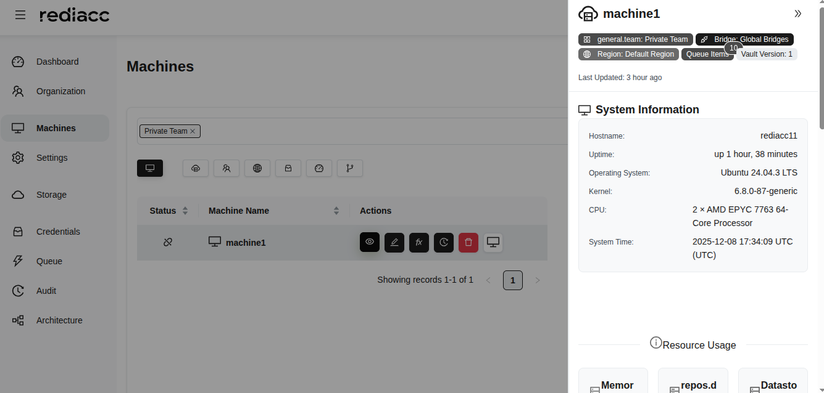The height and width of the screenshot is (393, 824).
Task: Remove the Private Team filter tag
Action: click(193, 131)
